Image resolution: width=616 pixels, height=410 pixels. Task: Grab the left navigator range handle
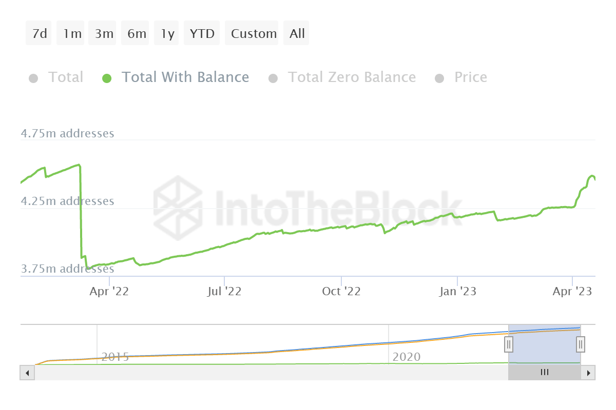[508, 344]
